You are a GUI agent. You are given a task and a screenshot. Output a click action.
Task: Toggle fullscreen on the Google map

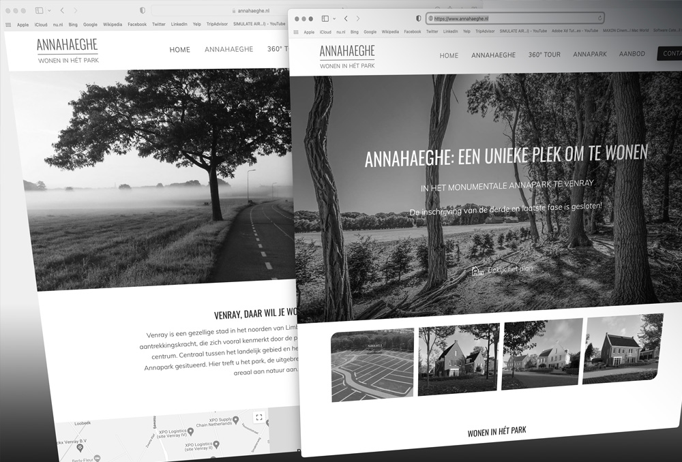pyautogui.click(x=258, y=418)
